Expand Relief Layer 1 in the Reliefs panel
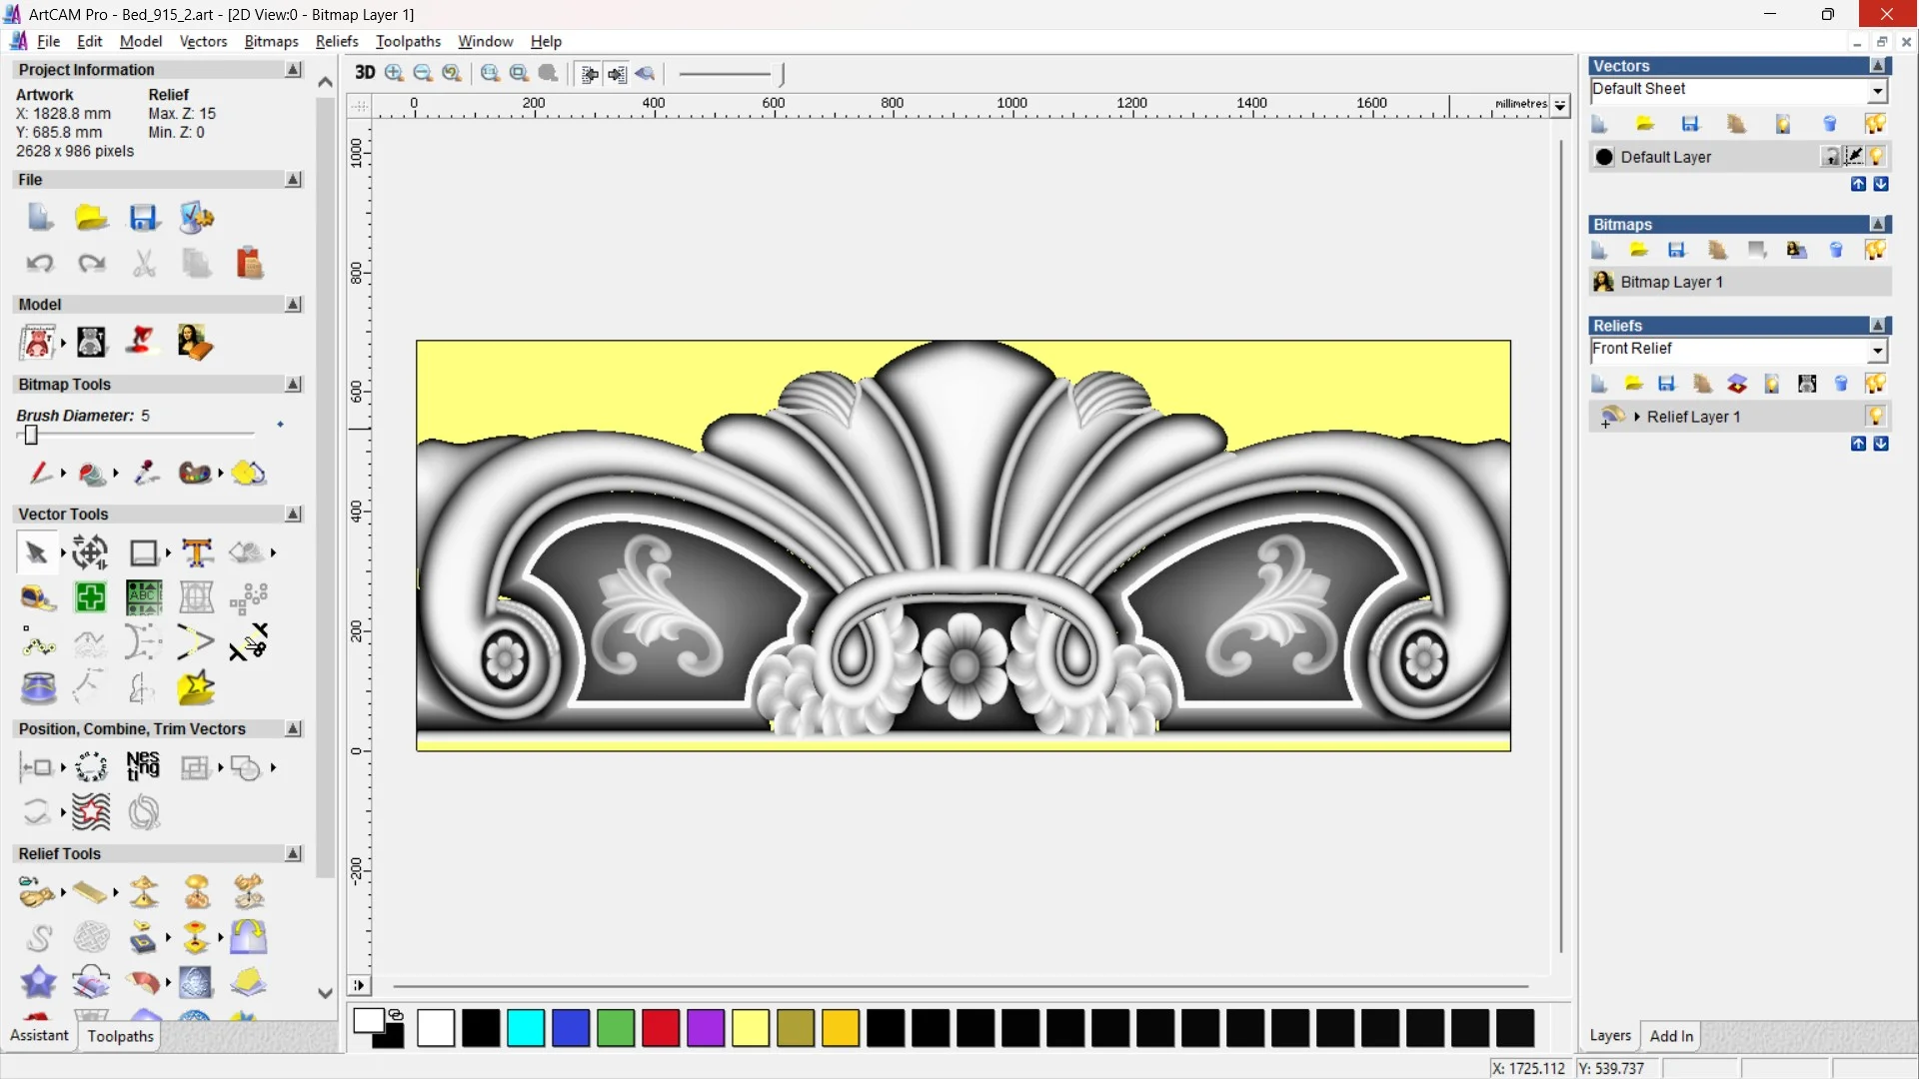The image size is (1919, 1079). point(1638,417)
